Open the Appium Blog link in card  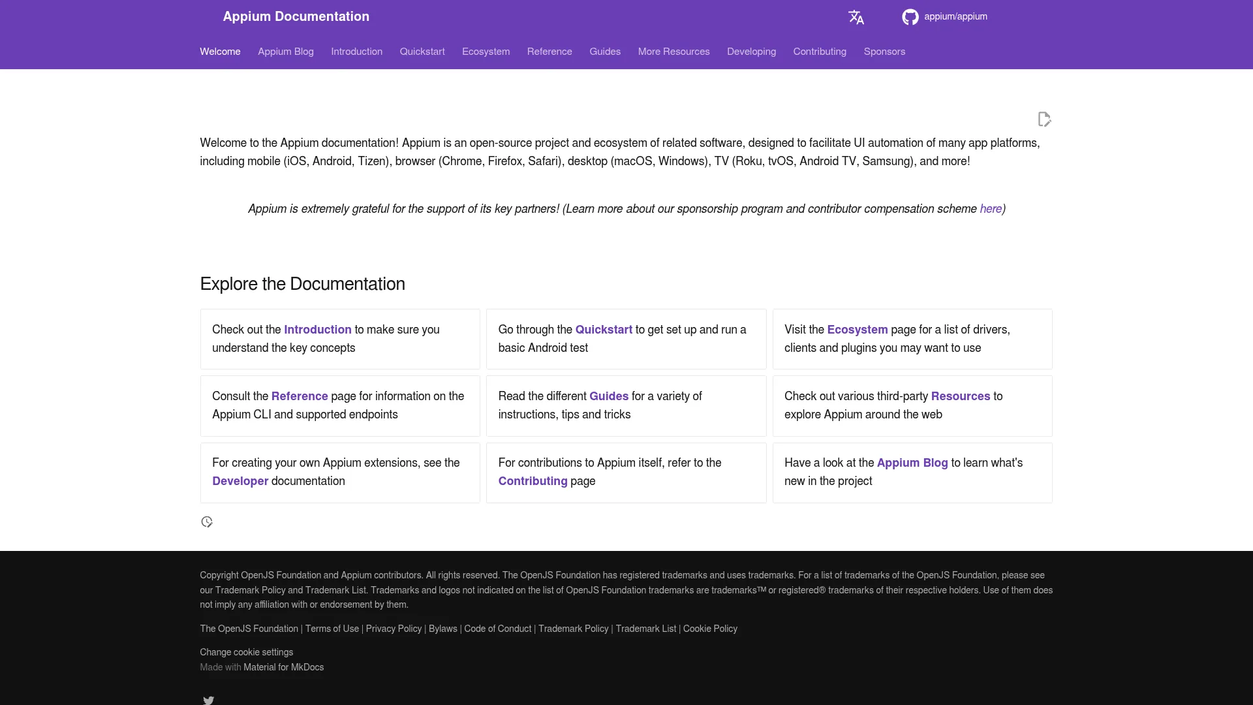pyautogui.click(x=912, y=463)
